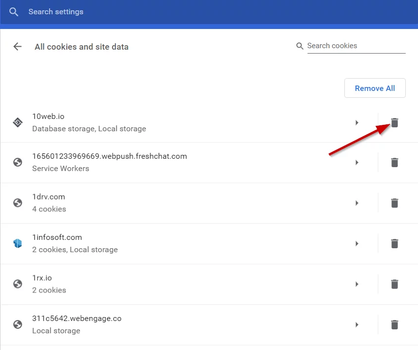Viewport: 418px width, 350px height.
Task: Click the 'All cookies and site data' heading
Action: point(82,47)
